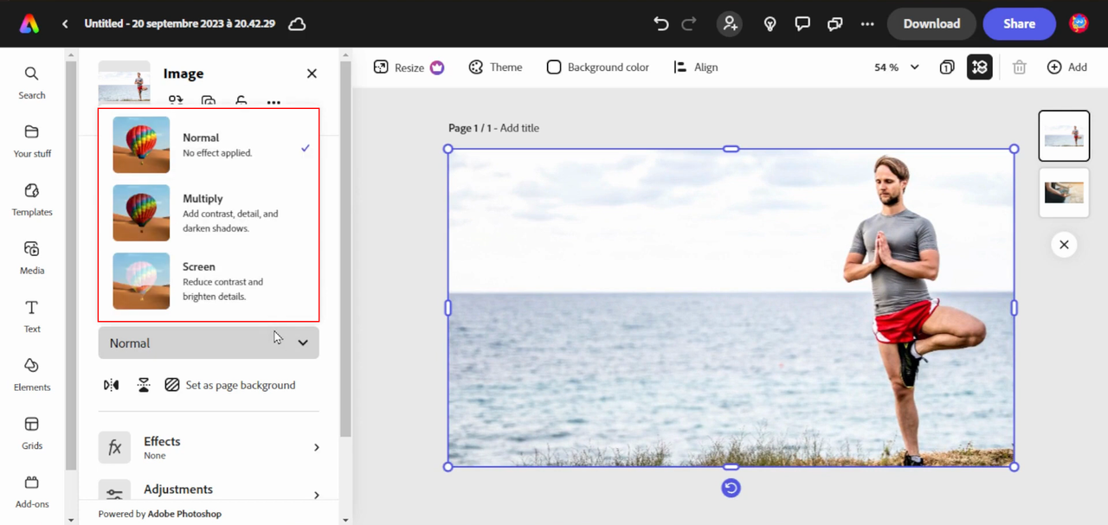Viewport: 1108px width, 525px height.
Task: Open the Background color picker
Action: click(x=598, y=67)
